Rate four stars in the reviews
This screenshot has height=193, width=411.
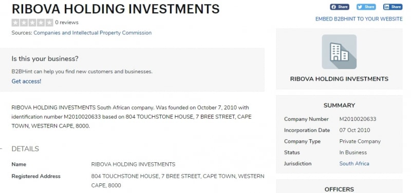(41, 23)
